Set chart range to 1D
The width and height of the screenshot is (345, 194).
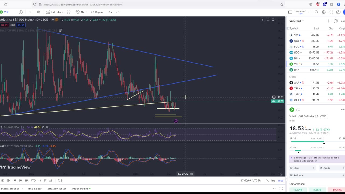(2, 181)
